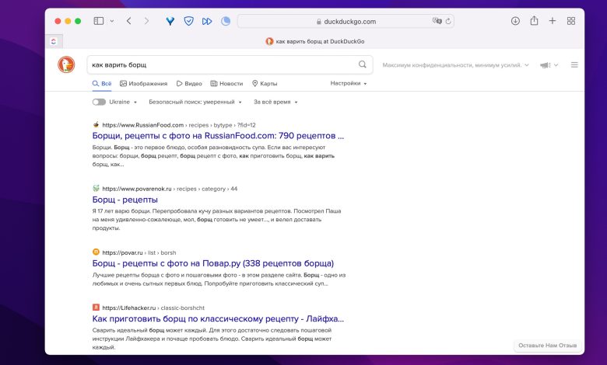Toggle the Safari sidebar button
Viewport: 607px width, 365px height.
(99, 21)
